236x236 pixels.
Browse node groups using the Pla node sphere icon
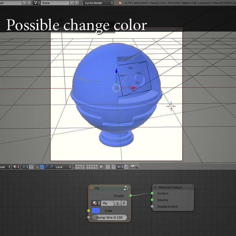[x=96, y=203]
